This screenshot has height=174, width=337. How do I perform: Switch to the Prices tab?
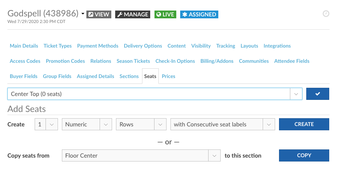pos(168,76)
